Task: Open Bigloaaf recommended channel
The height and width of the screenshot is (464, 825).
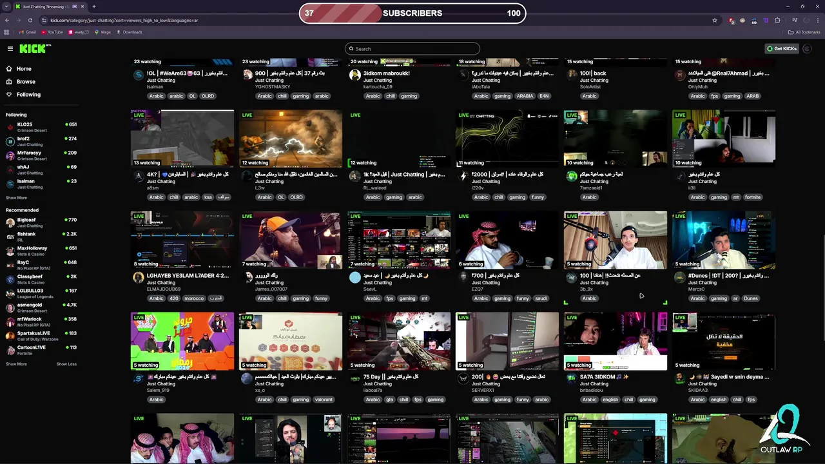Action: pos(41,222)
